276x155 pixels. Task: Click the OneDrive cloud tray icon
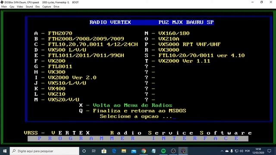227,151
